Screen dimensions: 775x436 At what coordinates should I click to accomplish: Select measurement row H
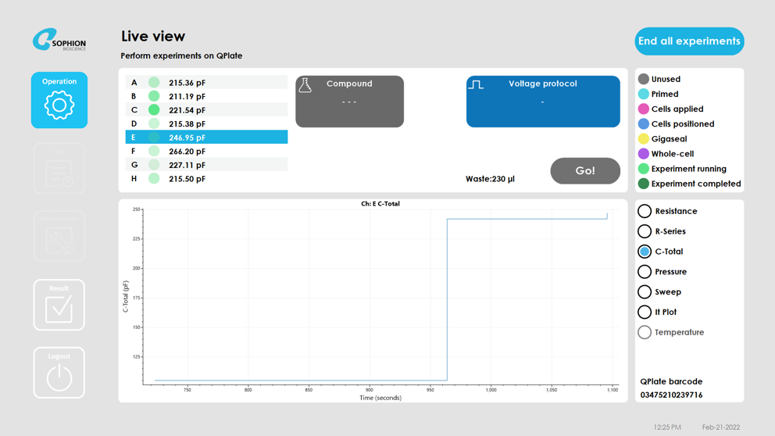(x=206, y=179)
